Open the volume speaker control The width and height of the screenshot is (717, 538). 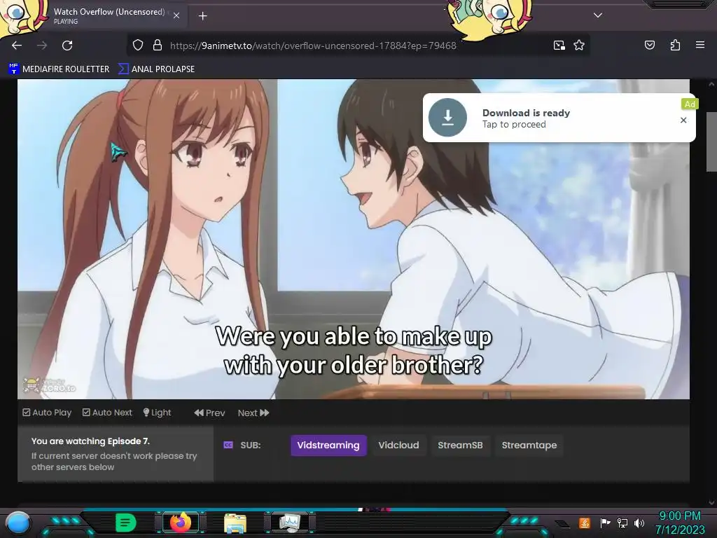tap(639, 523)
